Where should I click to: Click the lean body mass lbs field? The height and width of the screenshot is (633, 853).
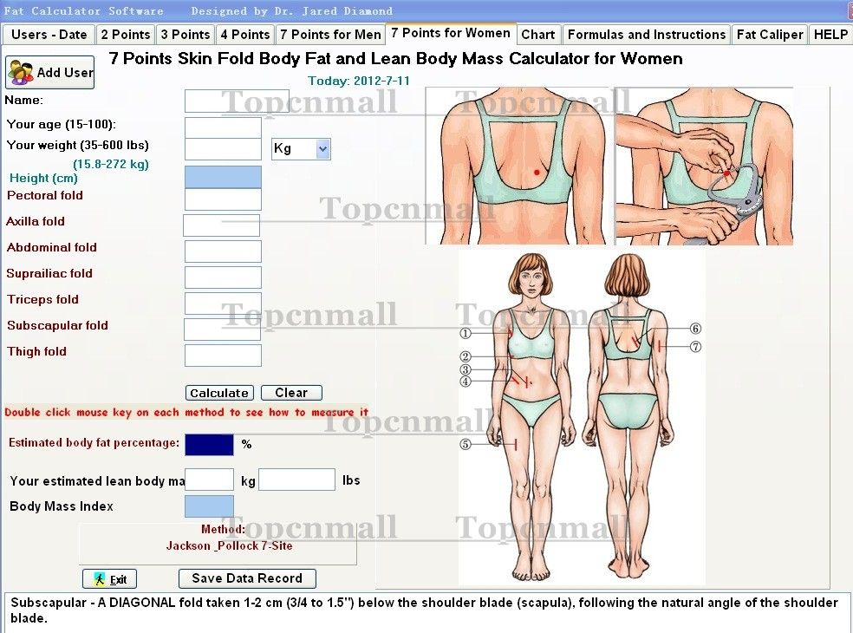(x=296, y=480)
